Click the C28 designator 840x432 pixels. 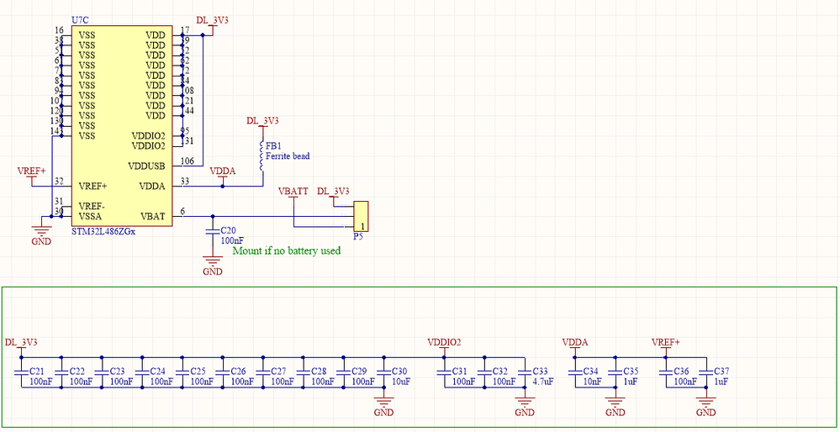click(x=319, y=371)
